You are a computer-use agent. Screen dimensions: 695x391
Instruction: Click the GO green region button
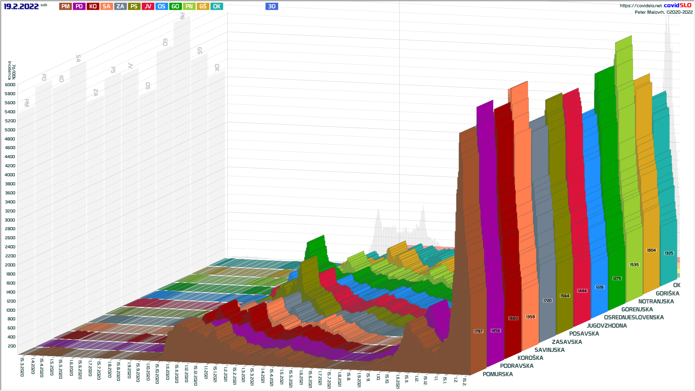[175, 6]
